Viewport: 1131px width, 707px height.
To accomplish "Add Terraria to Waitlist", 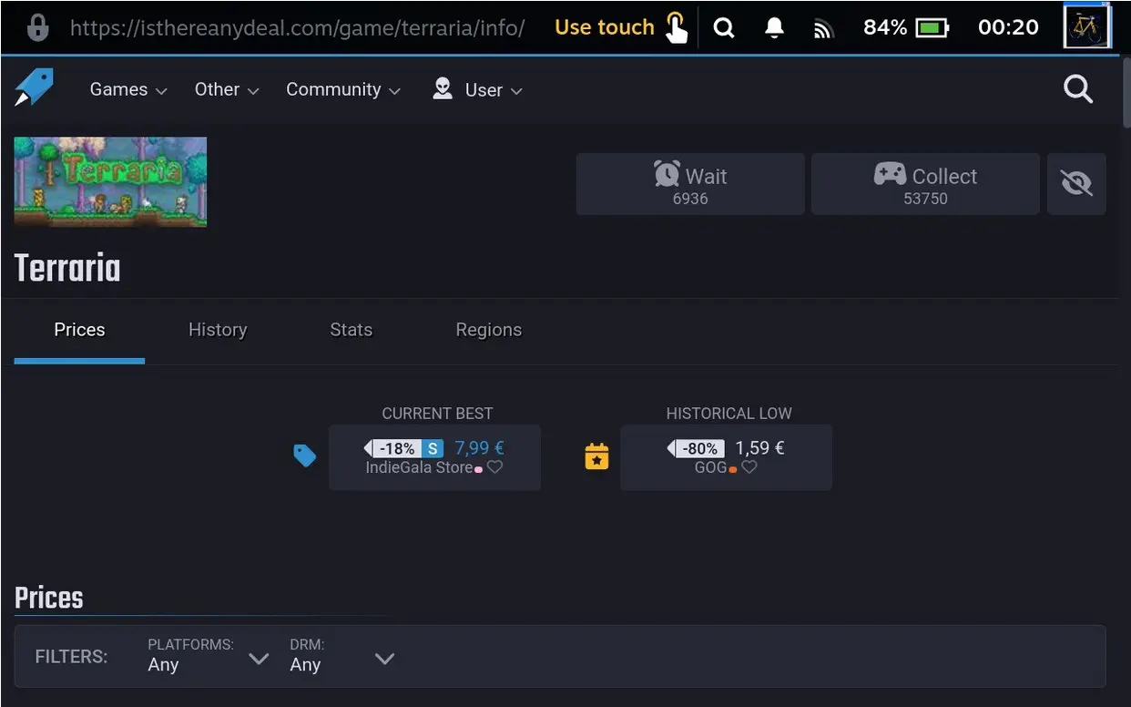I will [x=690, y=184].
